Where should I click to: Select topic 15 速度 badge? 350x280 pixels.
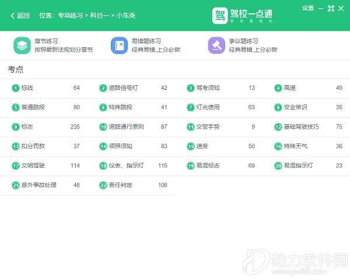[191, 146]
